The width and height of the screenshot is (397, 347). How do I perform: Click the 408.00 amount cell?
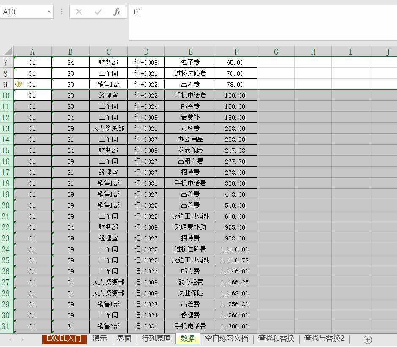(x=237, y=194)
